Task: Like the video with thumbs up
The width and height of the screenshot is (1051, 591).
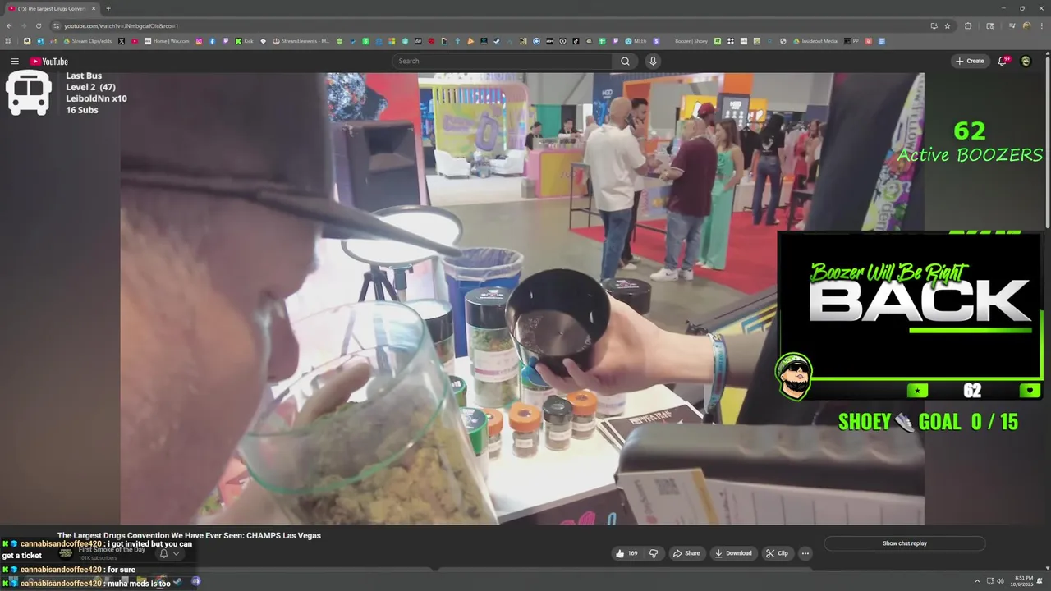Action: pyautogui.click(x=626, y=553)
